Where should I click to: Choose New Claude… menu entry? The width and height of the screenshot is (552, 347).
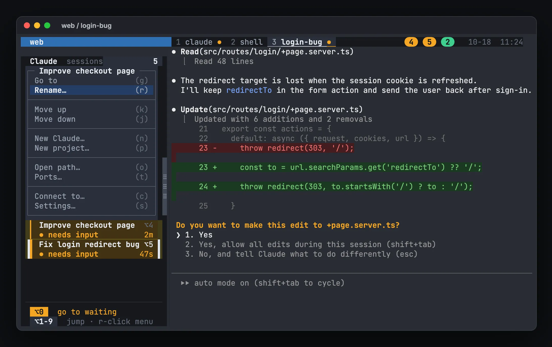coord(91,138)
